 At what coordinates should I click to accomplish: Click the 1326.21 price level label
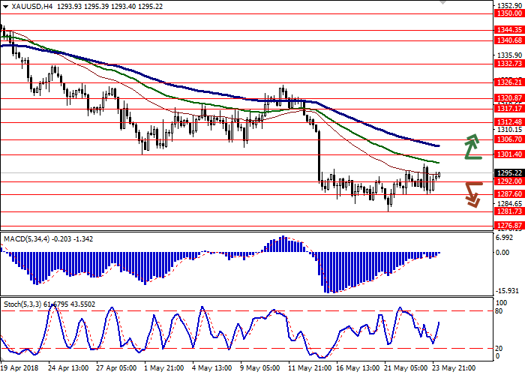(x=507, y=82)
